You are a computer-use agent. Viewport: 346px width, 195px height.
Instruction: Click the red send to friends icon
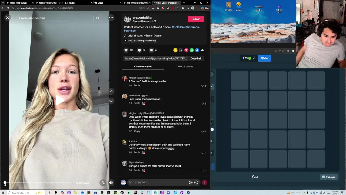186,50
